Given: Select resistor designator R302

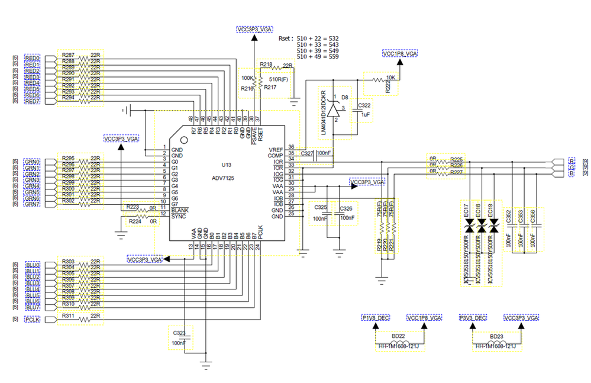Looking at the screenshot, I should coord(68,201).
